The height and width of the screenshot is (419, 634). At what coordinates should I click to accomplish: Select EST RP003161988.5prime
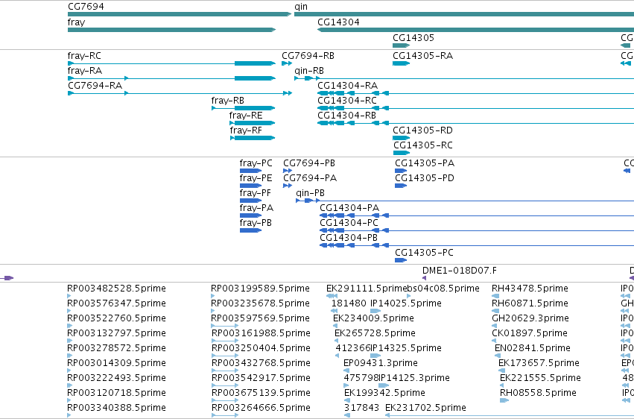click(x=261, y=333)
